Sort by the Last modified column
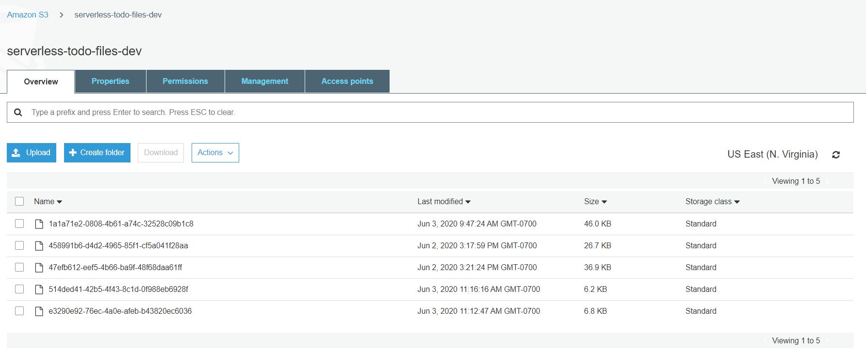Screen dimensions: 866x354 444,201
